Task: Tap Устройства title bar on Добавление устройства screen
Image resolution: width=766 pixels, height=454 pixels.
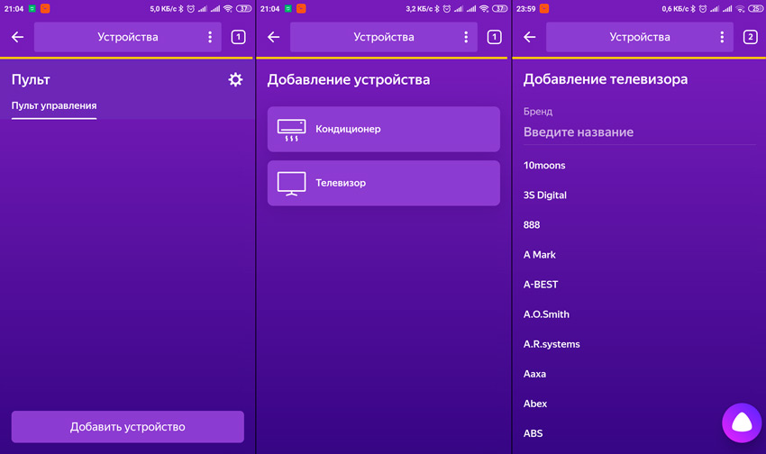Action: click(384, 37)
